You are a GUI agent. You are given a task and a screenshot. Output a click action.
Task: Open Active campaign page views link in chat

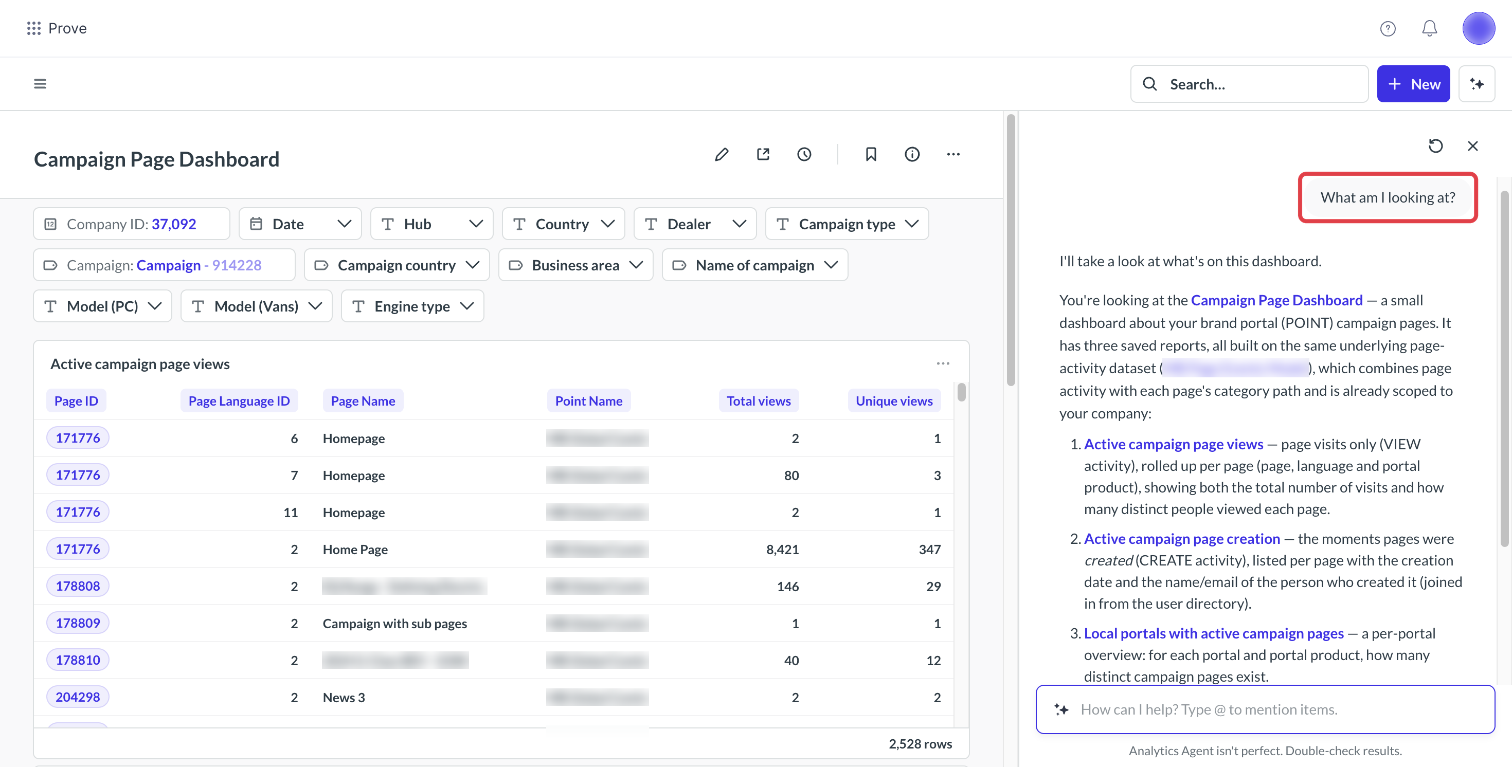[x=1173, y=444]
